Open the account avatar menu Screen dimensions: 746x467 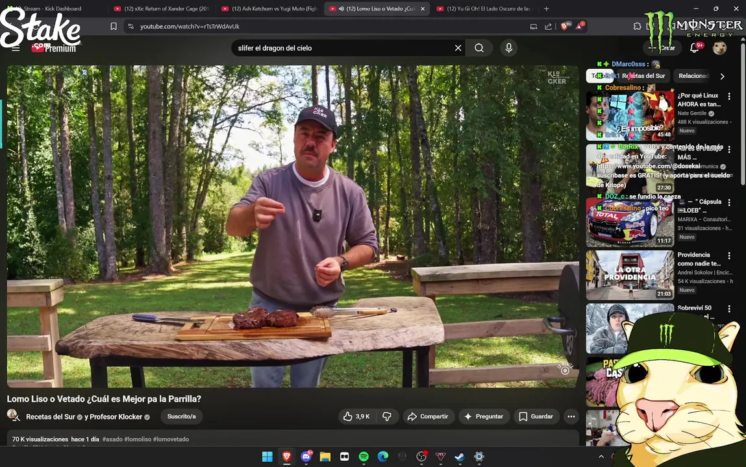pyautogui.click(x=719, y=48)
